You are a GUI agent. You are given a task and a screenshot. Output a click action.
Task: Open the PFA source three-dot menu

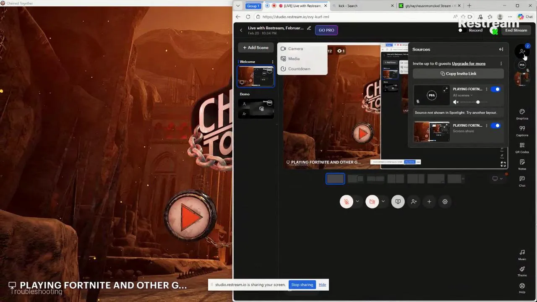click(487, 89)
